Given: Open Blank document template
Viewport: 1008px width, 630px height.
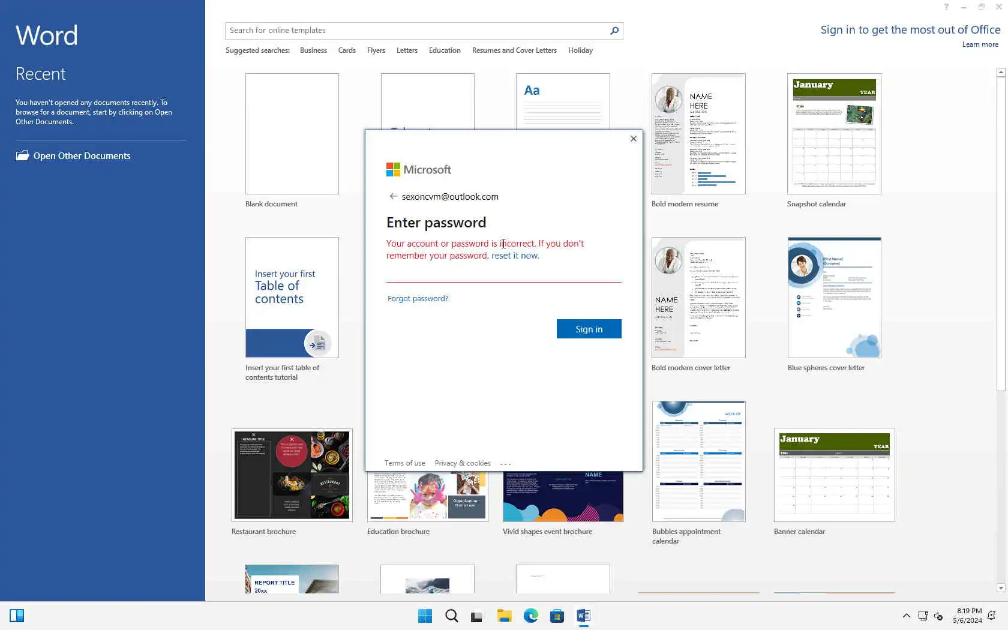Looking at the screenshot, I should 292,134.
